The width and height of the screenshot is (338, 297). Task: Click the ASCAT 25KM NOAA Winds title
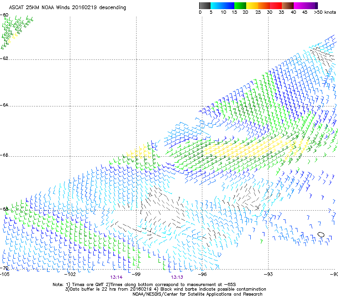tap(67, 7)
